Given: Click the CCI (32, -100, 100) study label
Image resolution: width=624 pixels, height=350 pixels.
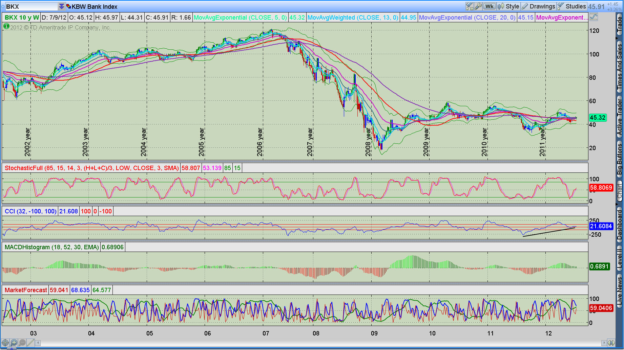Looking at the screenshot, I should point(30,211).
